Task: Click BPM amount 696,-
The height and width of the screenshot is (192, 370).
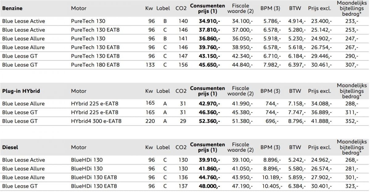Action: coord(272,121)
